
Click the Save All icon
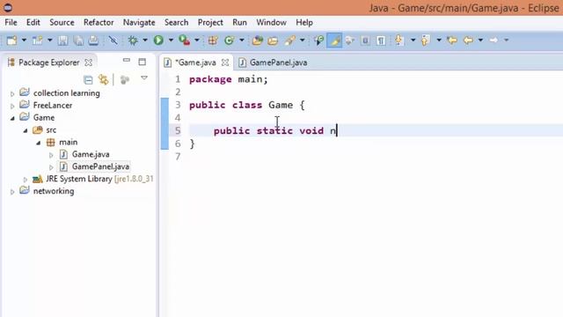pos(78,41)
